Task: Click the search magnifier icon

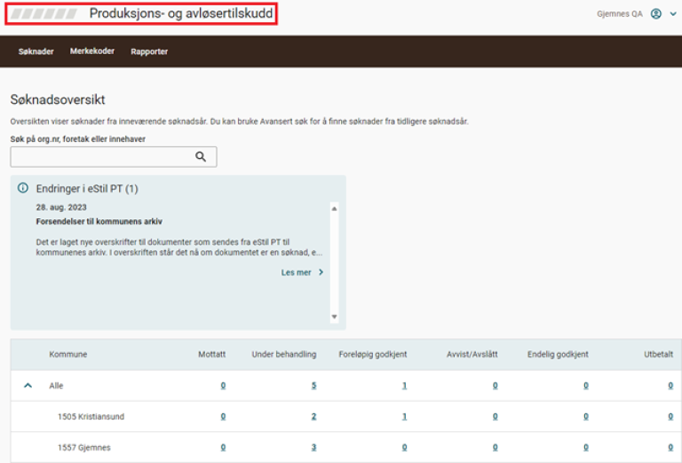Action: tap(201, 157)
